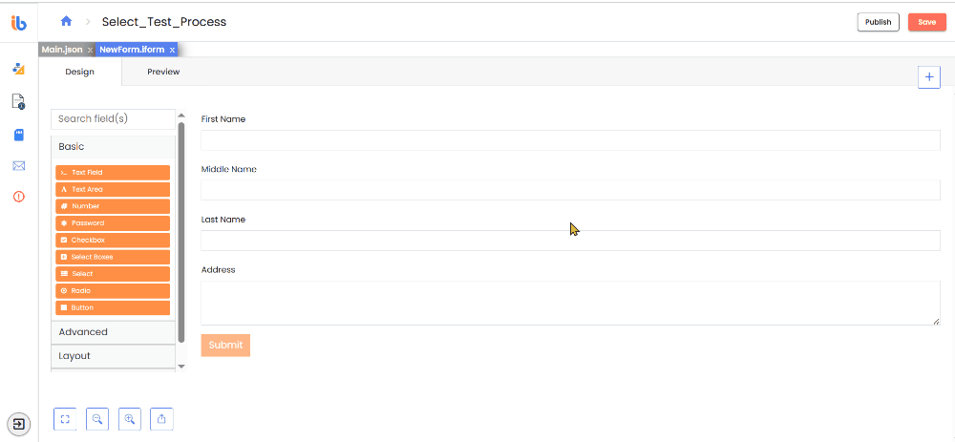
Task: Click the export share icon
Action: (x=162, y=419)
